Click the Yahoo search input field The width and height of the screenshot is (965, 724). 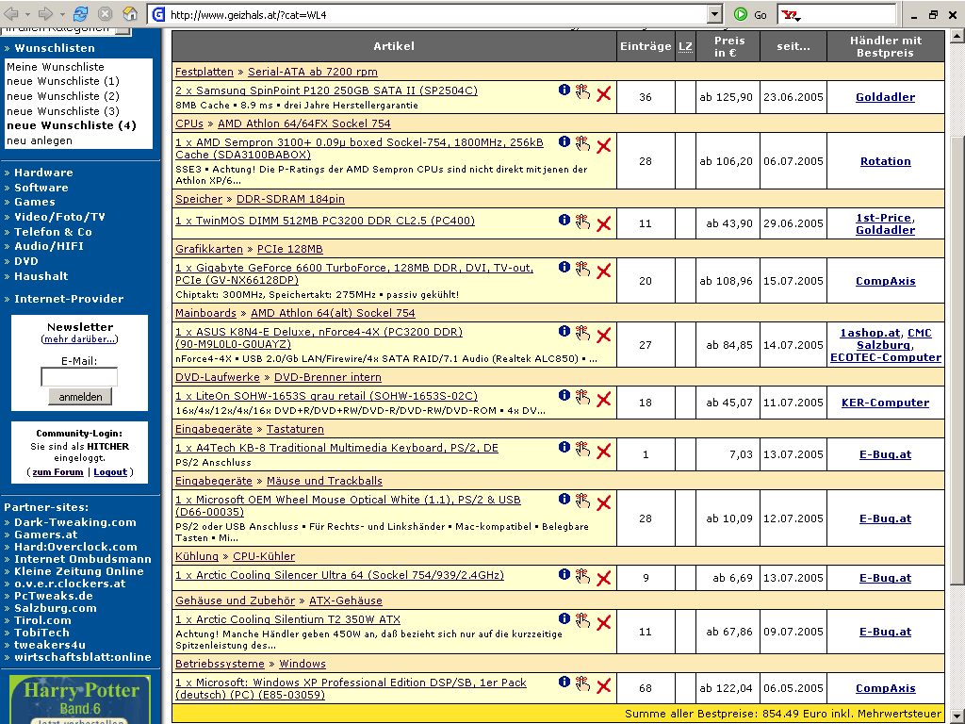point(848,14)
